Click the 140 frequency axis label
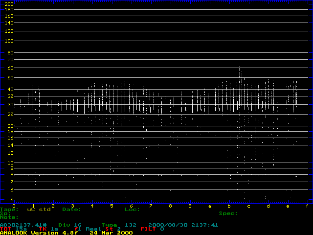Viewport: 313px width, 235px height. coord(9,23)
